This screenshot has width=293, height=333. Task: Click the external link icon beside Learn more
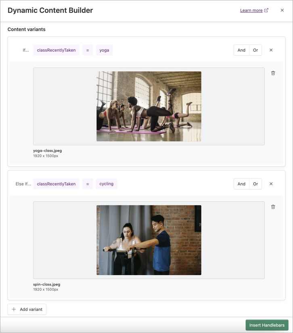[266, 11]
